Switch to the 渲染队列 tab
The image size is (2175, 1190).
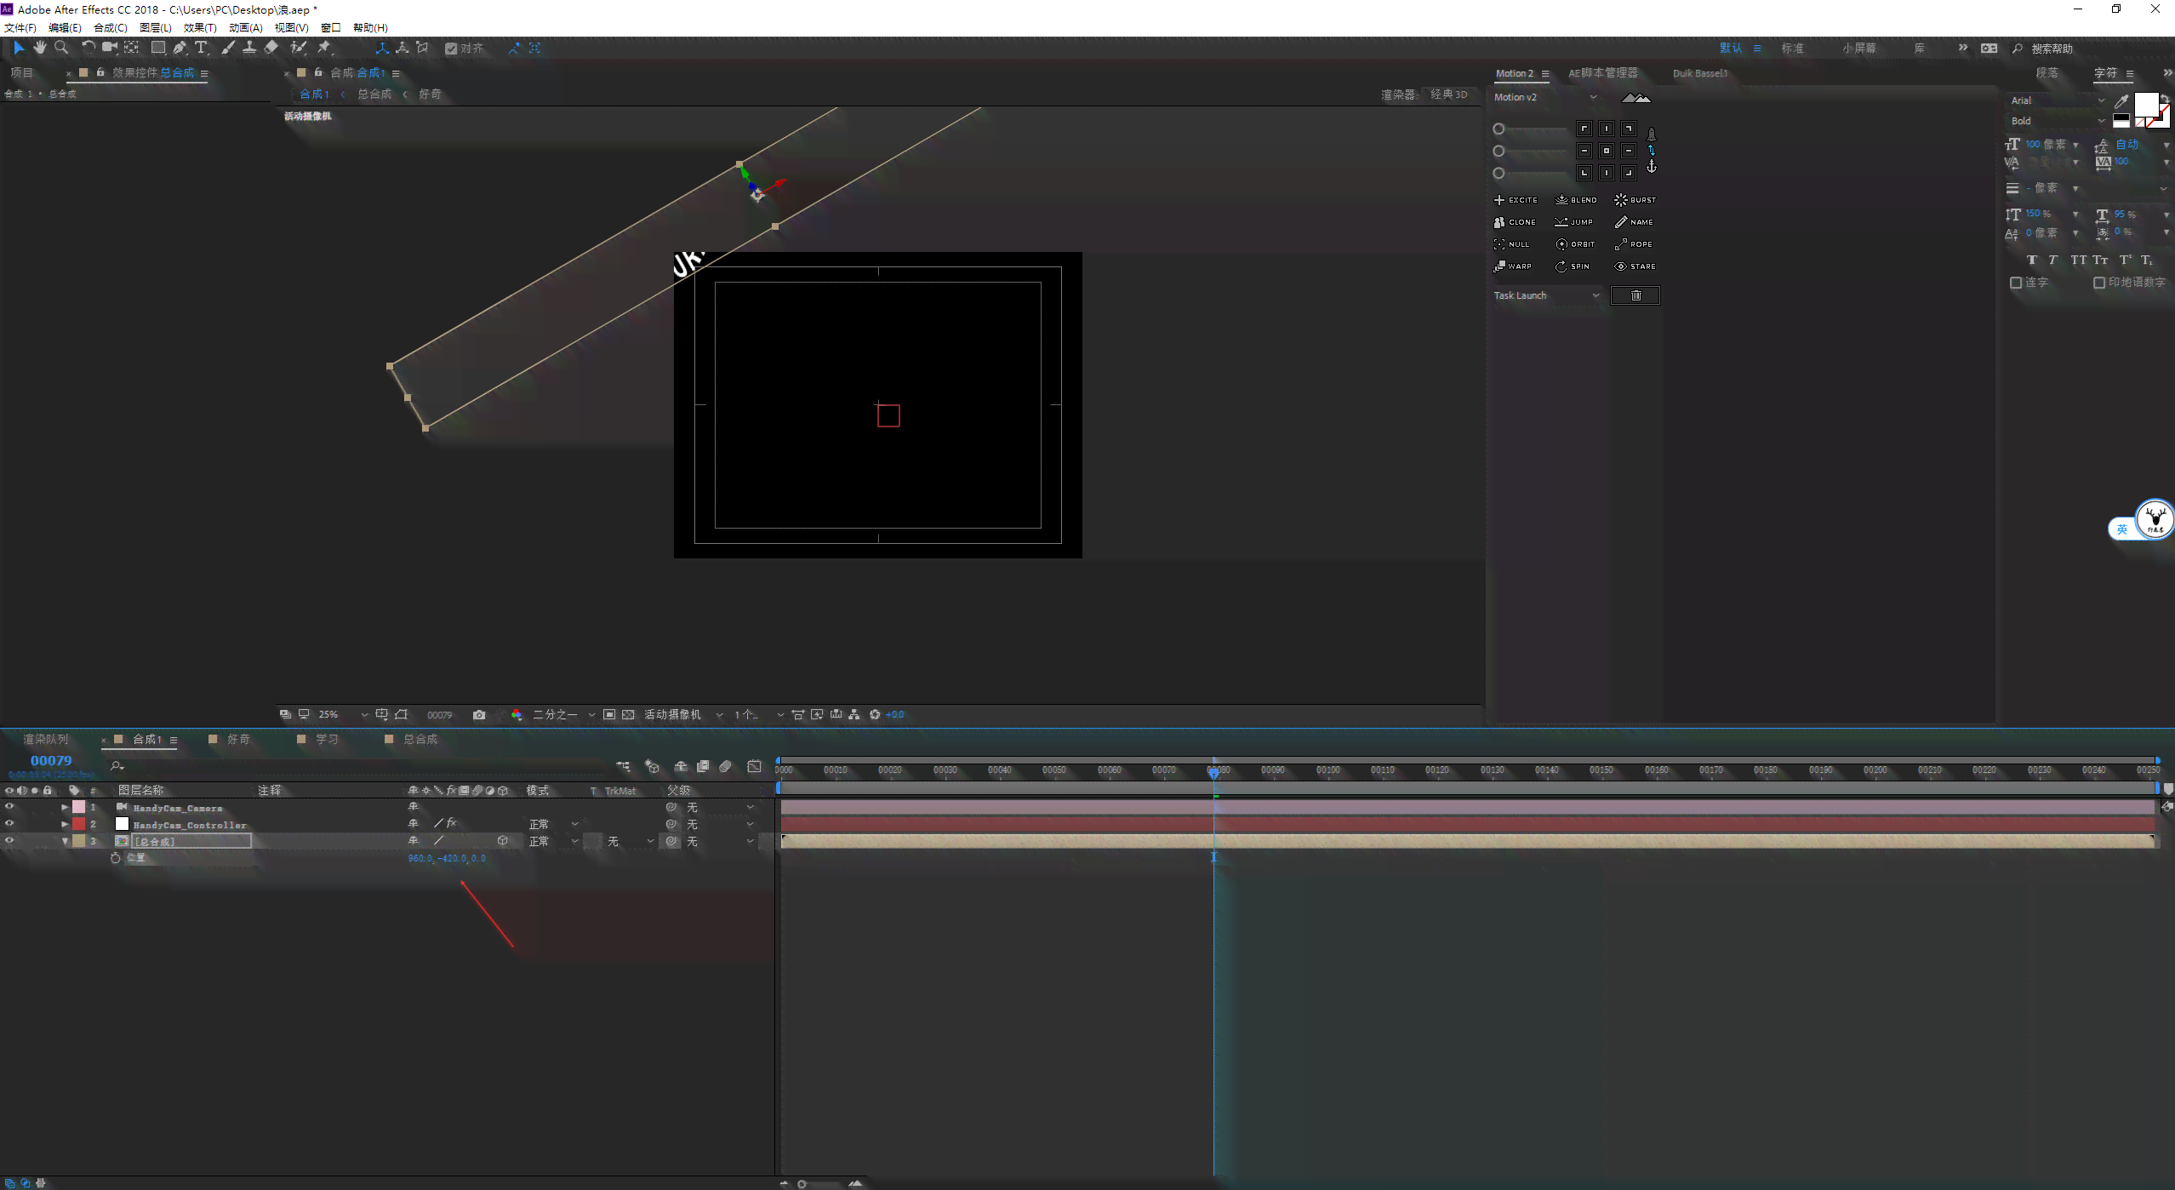(x=46, y=740)
